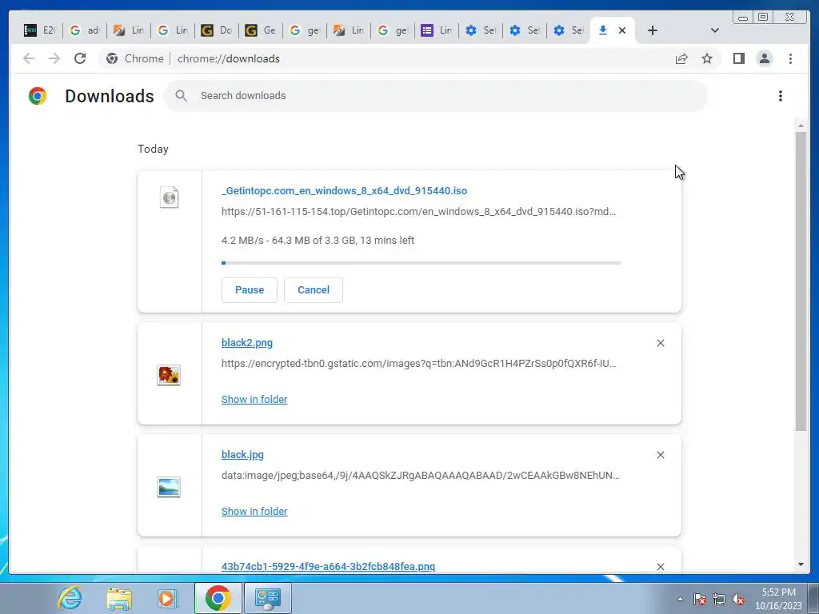
Task: Open the Chrome profile avatar menu
Action: coord(764,58)
